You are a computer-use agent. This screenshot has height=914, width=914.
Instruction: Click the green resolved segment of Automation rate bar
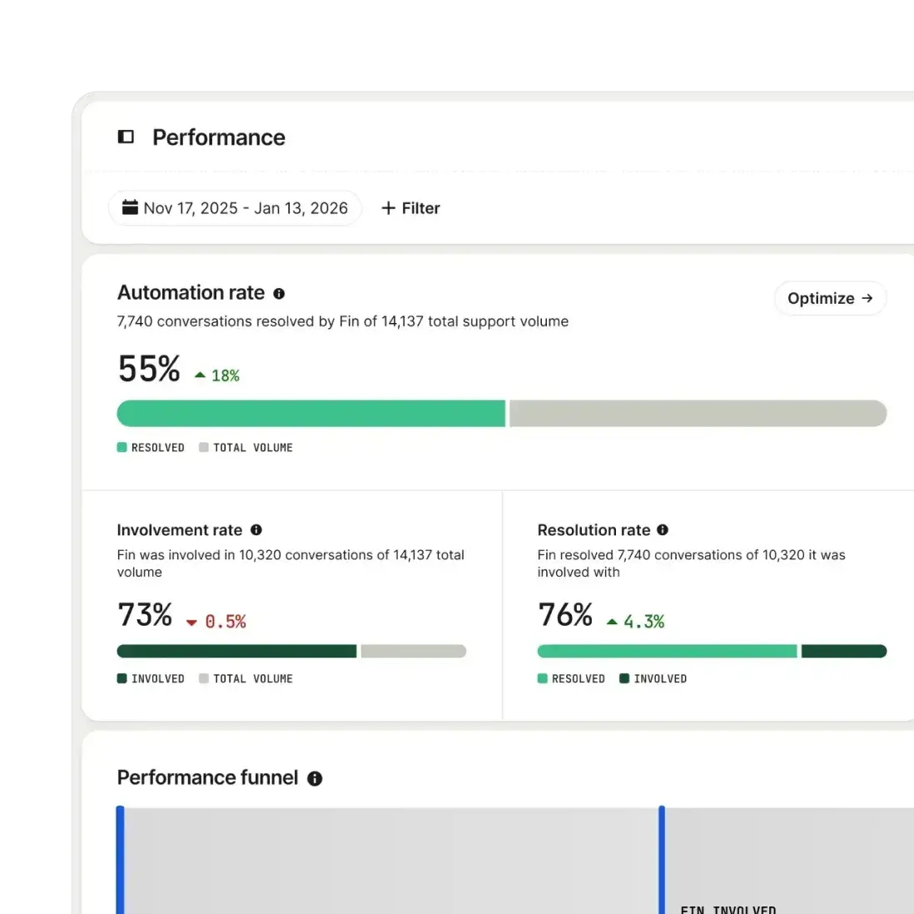click(x=311, y=413)
